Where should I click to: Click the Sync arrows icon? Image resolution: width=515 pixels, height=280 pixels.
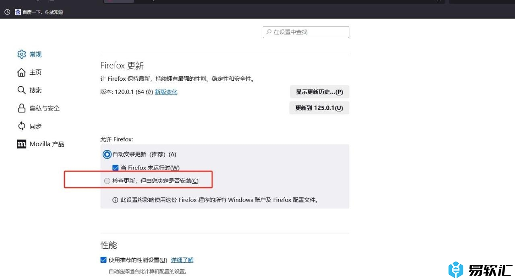pyautogui.click(x=21, y=126)
